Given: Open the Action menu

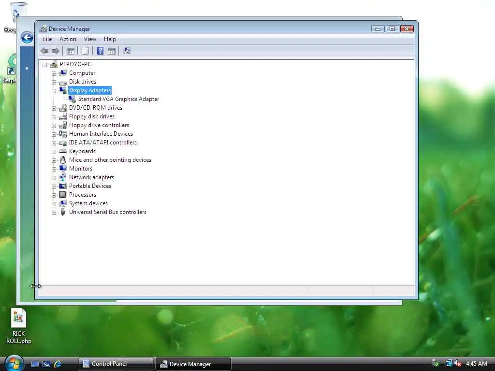Looking at the screenshot, I should [x=68, y=39].
